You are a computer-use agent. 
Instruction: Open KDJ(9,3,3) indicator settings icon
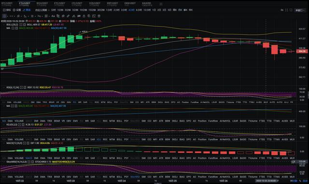[x=19, y=125]
